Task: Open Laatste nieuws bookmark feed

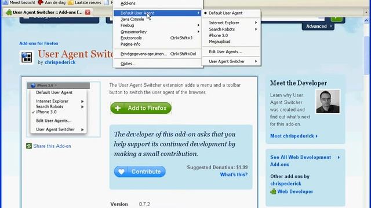Action: (85, 2)
